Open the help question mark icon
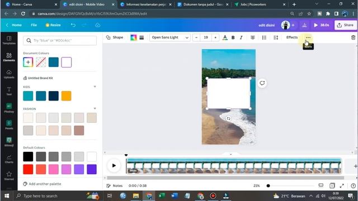 [x=353, y=186]
